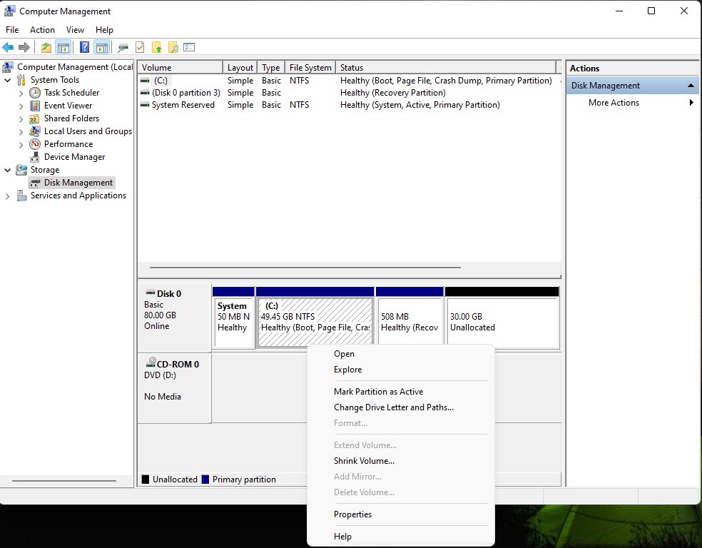
Task: Expand Local Users and Groups node
Action: (x=21, y=131)
